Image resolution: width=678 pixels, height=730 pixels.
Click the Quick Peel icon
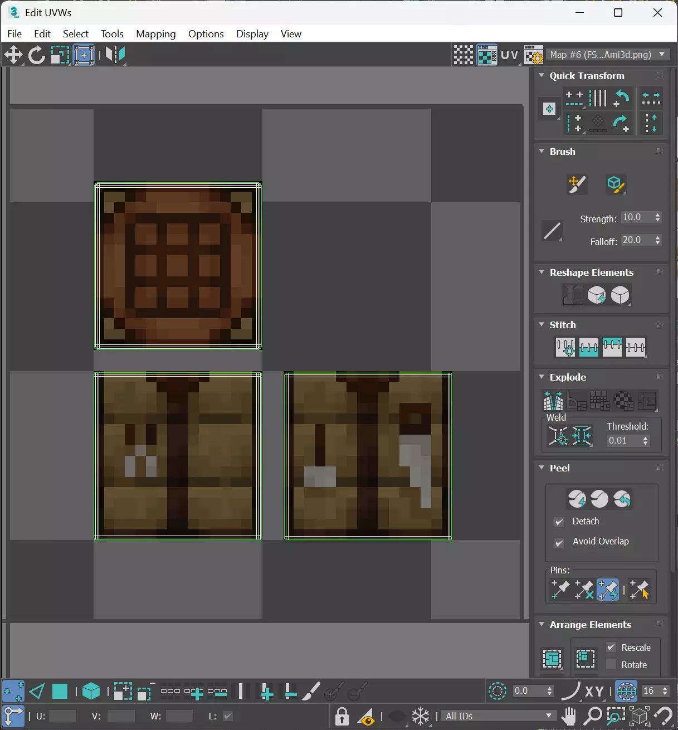[577, 499]
